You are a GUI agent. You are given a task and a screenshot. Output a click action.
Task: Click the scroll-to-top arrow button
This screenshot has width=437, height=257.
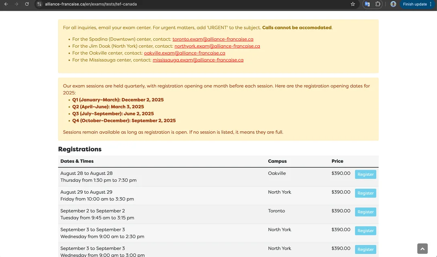pyautogui.click(x=422, y=249)
